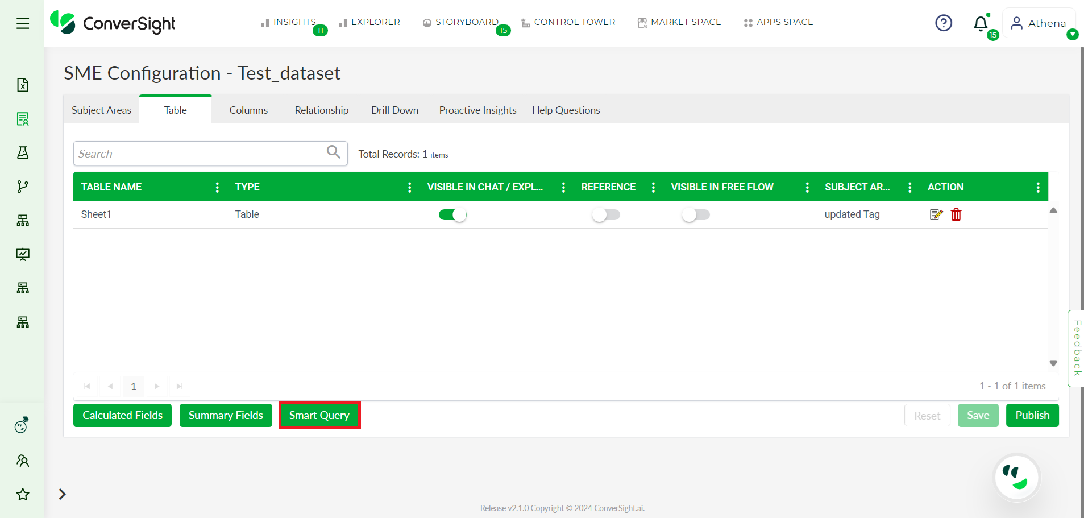Image resolution: width=1084 pixels, height=518 pixels.
Task: Open the branch flow sidebar icon
Action: [x=23, y=187]
